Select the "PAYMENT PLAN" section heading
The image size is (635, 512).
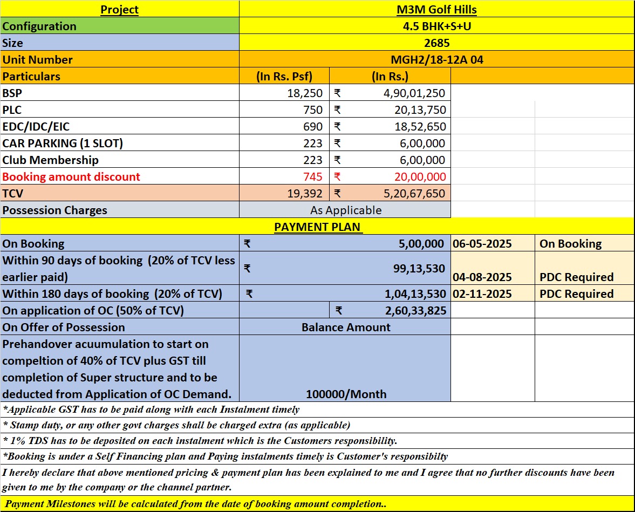317,227
